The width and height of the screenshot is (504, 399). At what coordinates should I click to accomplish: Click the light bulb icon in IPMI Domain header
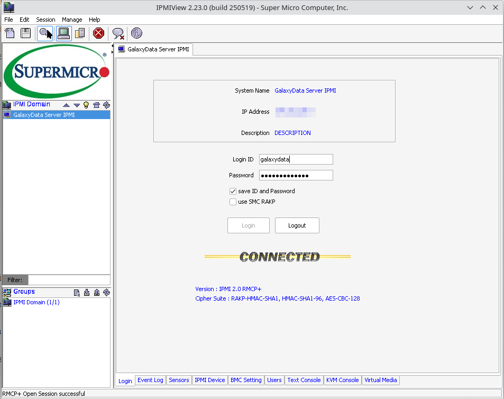[x=86, y=105]
